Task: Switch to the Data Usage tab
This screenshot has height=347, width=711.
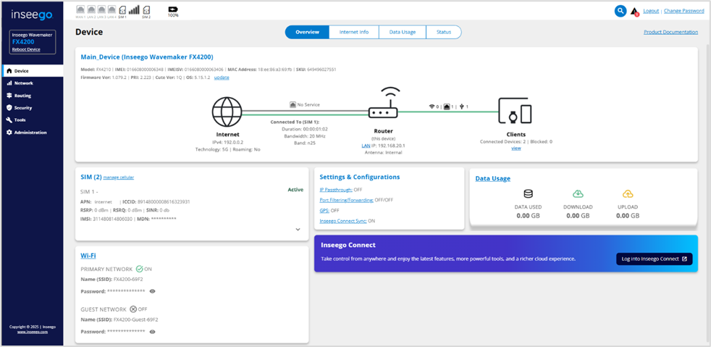Action: (x=403, y=32)
